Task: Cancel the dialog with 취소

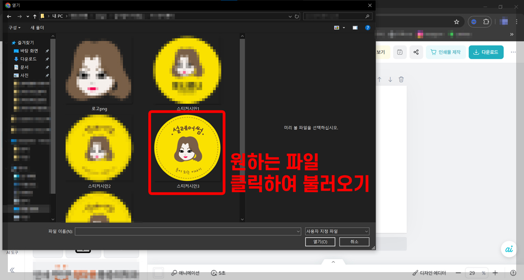Action: (x=354, y=242)
